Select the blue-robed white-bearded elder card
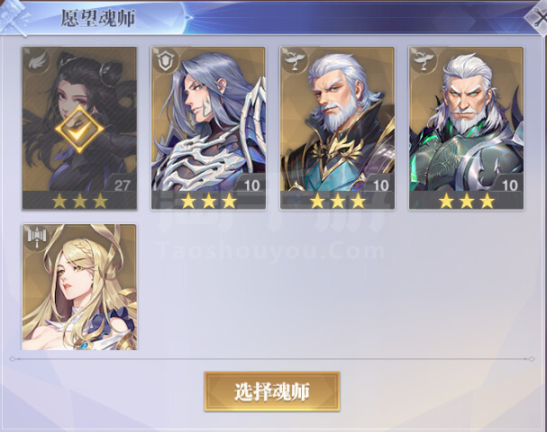Screen dimensions: 547x432 point(337,128)
